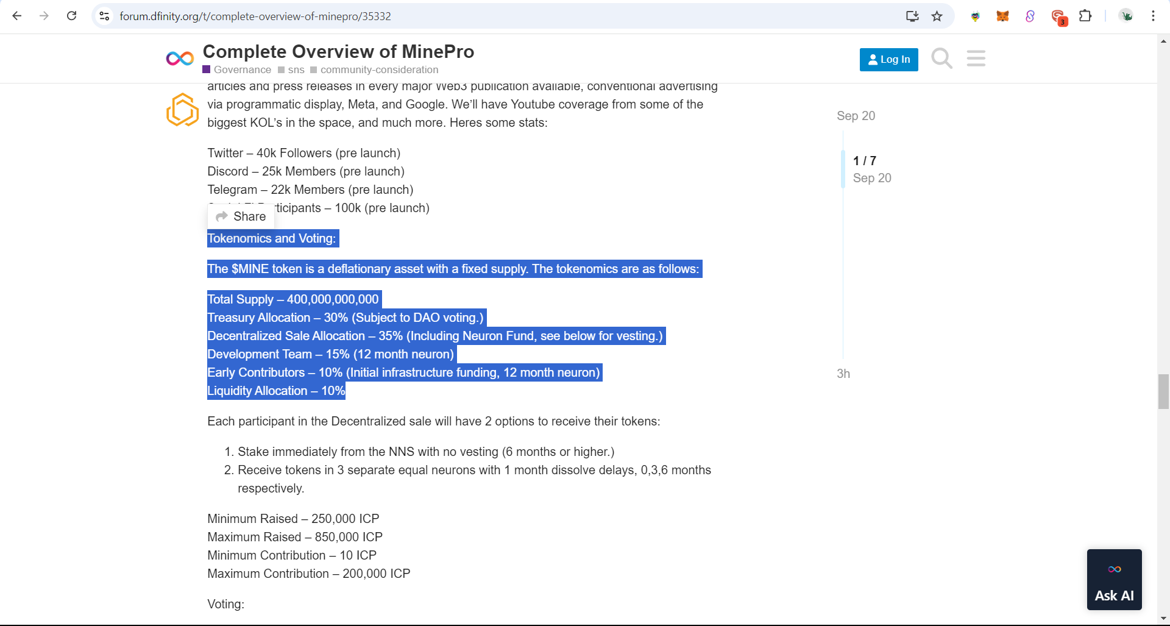Reload the forum page

[x=71, y=16]
